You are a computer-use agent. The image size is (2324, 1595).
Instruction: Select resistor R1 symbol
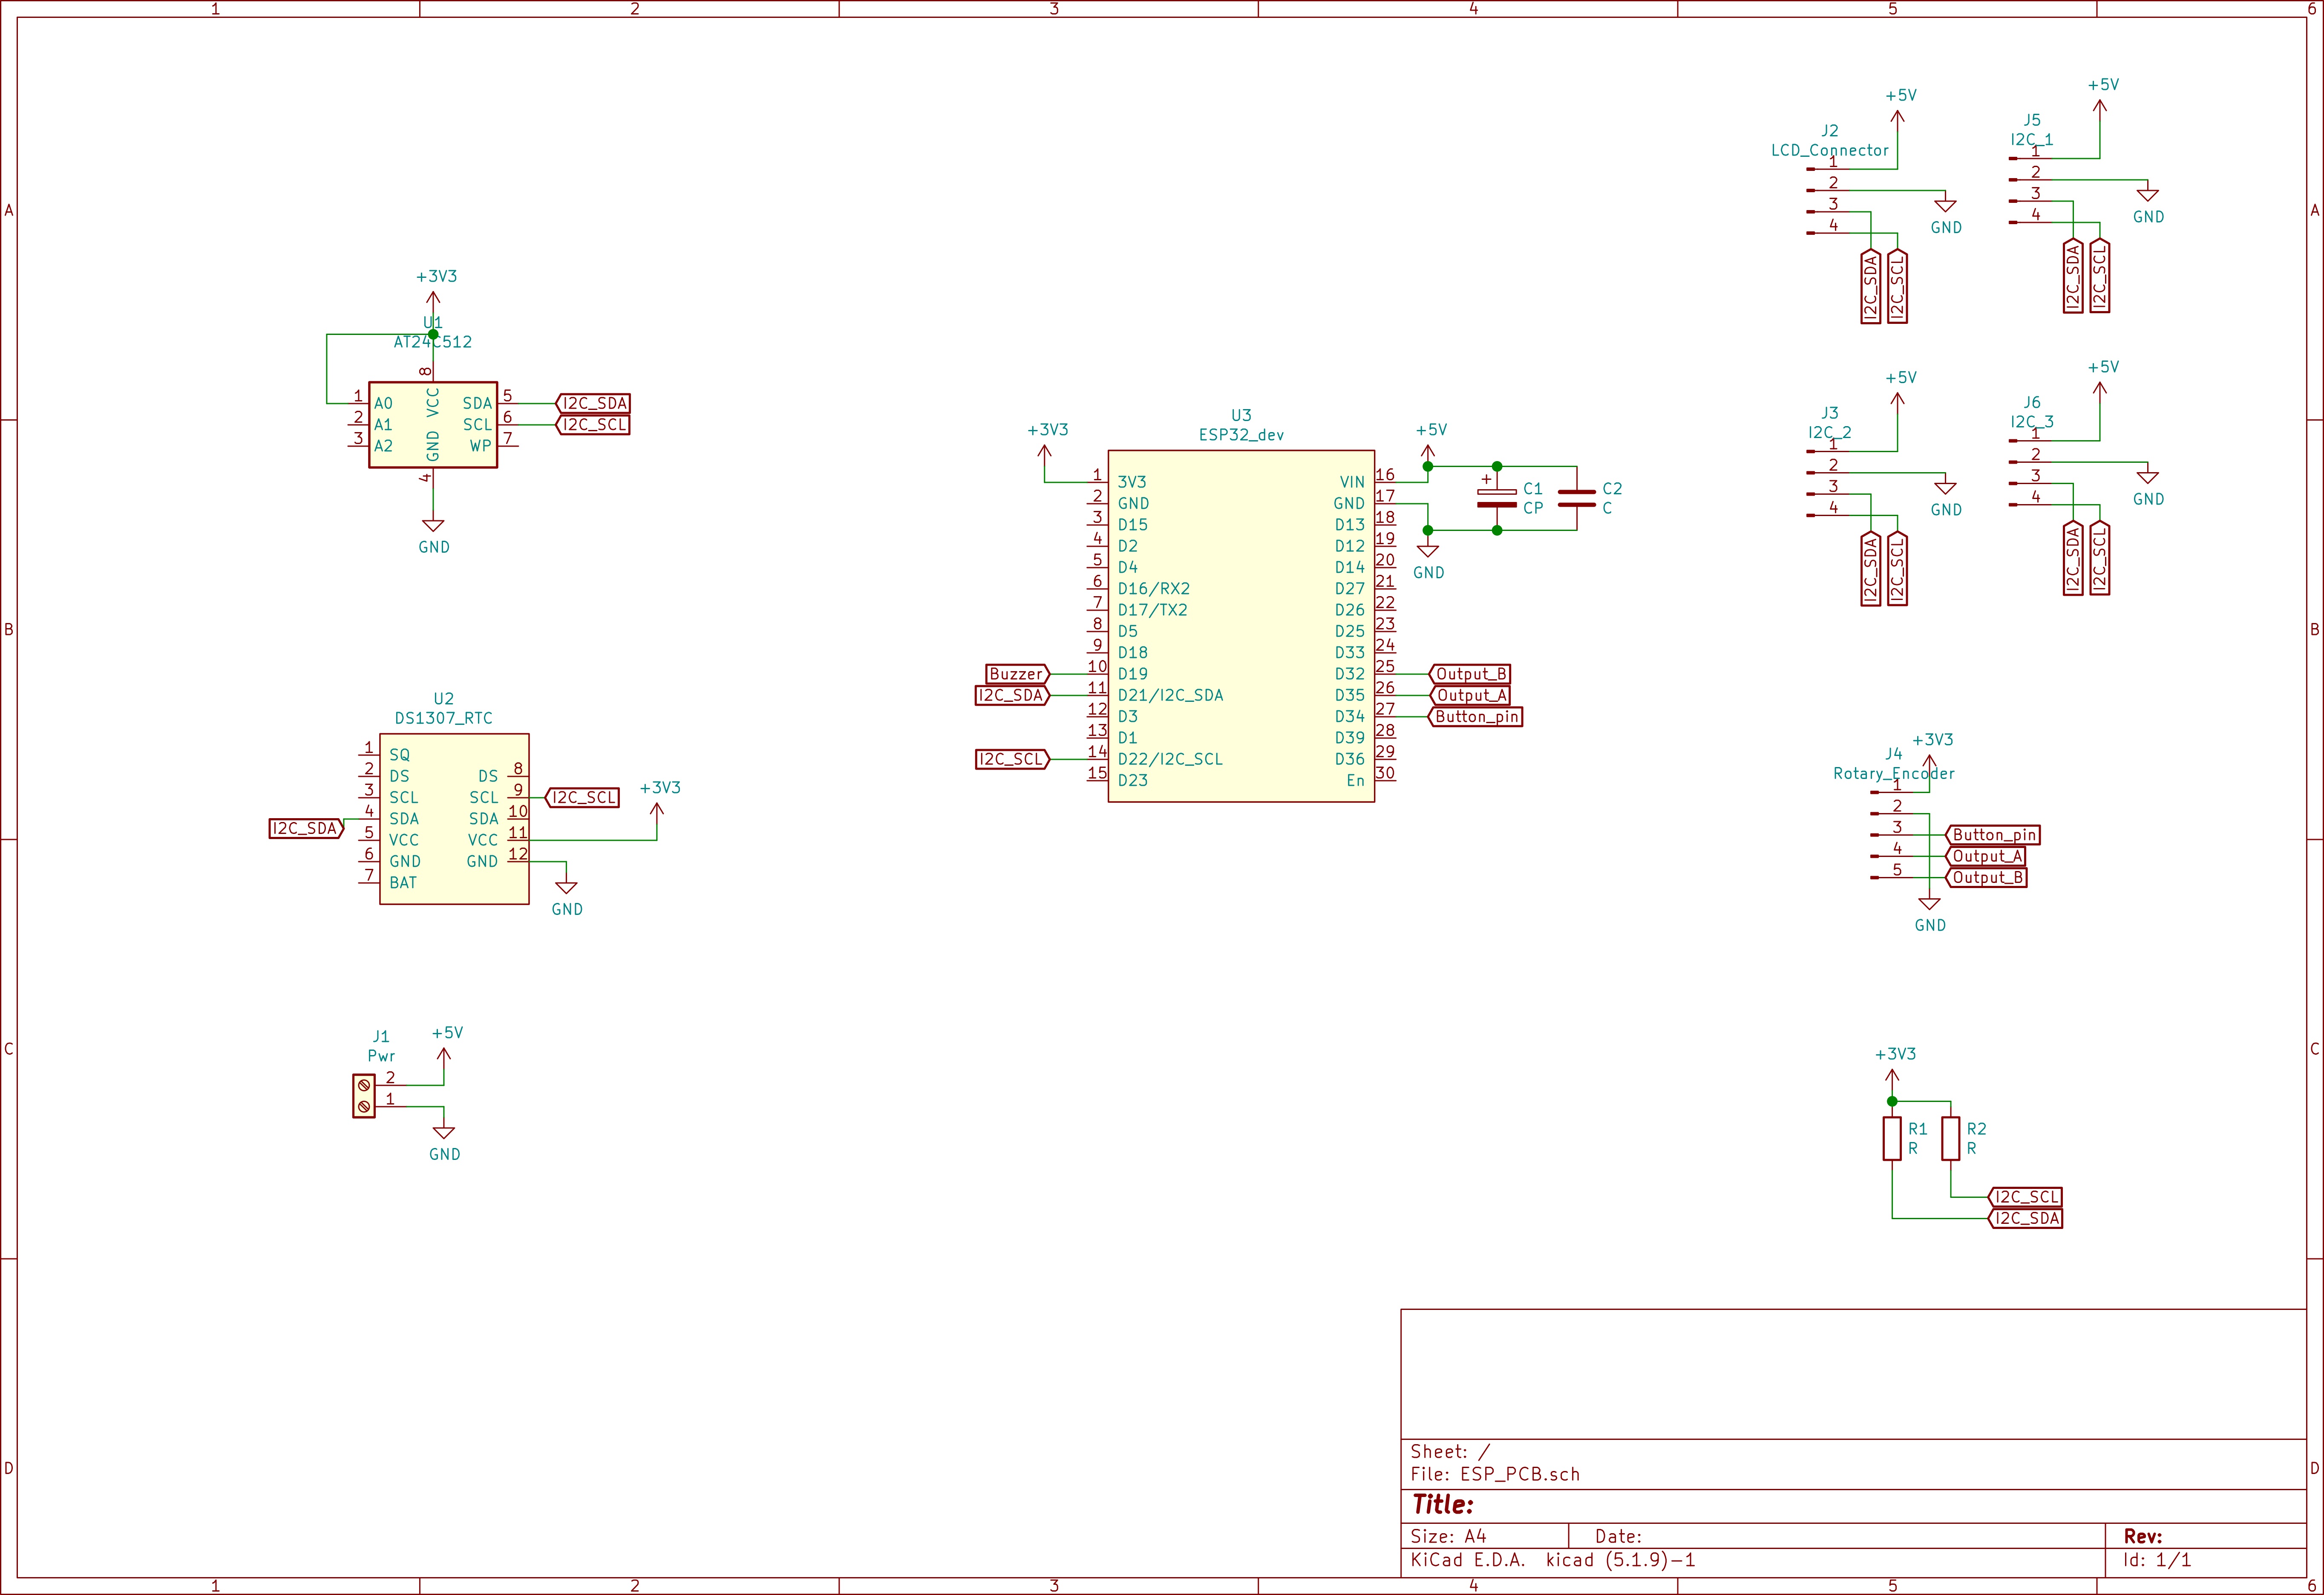[x=1892, y=1139]
